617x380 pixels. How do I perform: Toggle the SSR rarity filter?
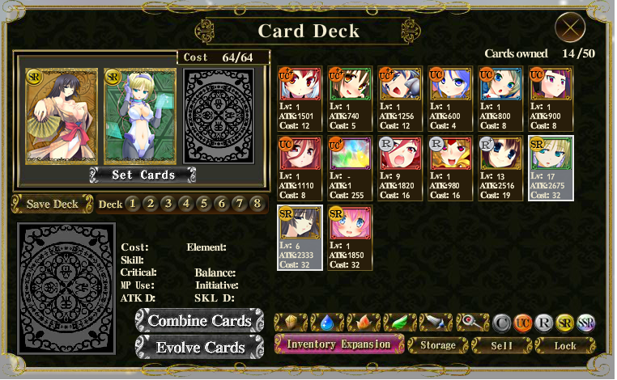tap(586, 323)
